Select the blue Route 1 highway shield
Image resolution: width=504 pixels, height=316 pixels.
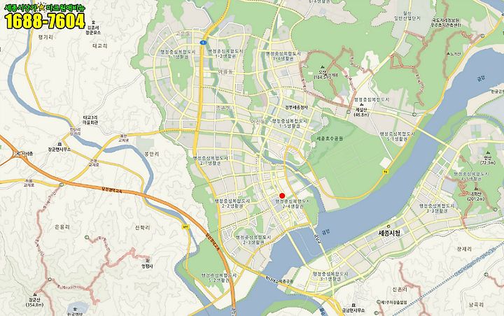(203, 43)
